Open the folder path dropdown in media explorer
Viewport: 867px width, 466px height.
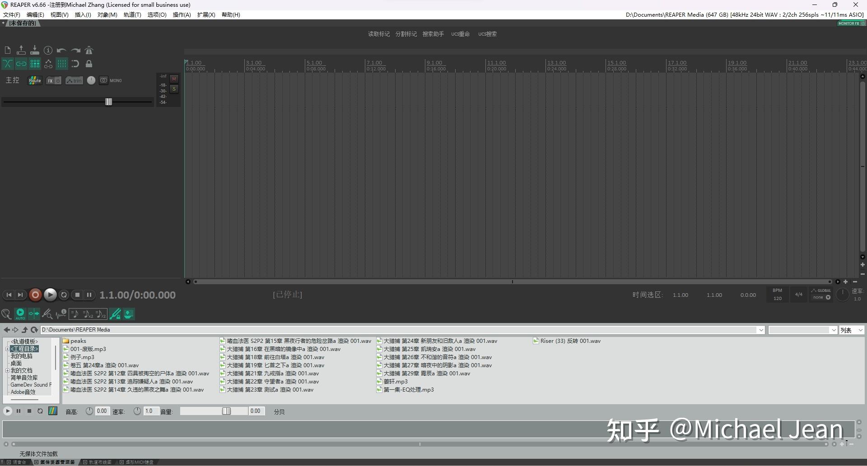tap(761, 330)
